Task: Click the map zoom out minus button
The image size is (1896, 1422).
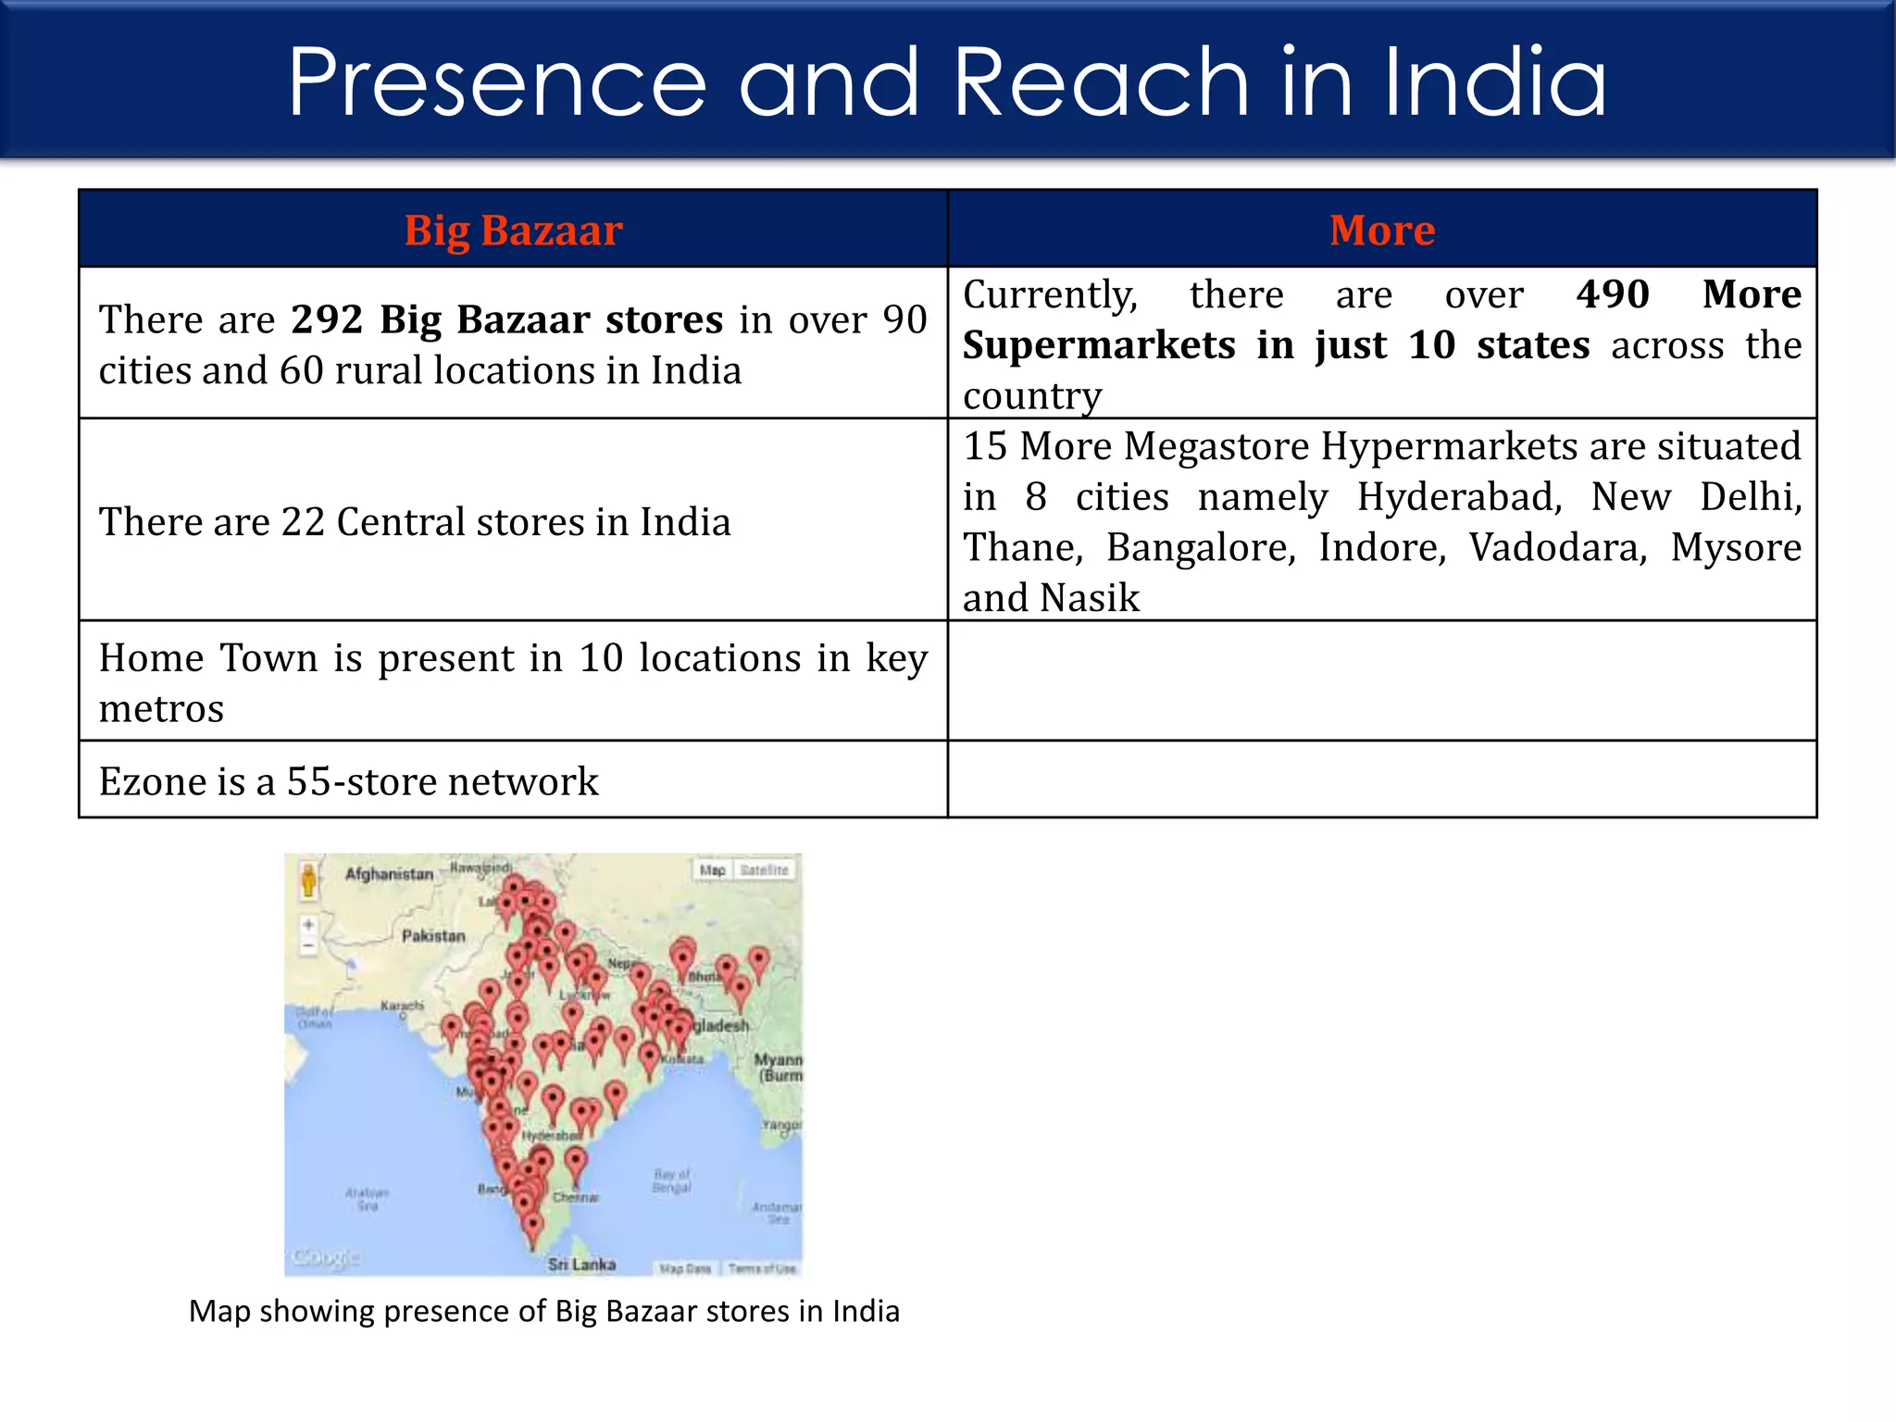Action: pyautogui.click(x=308, y=946)
